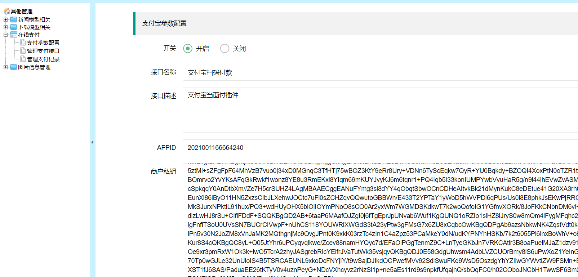578x277 pixels.
Task: Focus the 接口名称 input field
Action: tap(380, 72)
